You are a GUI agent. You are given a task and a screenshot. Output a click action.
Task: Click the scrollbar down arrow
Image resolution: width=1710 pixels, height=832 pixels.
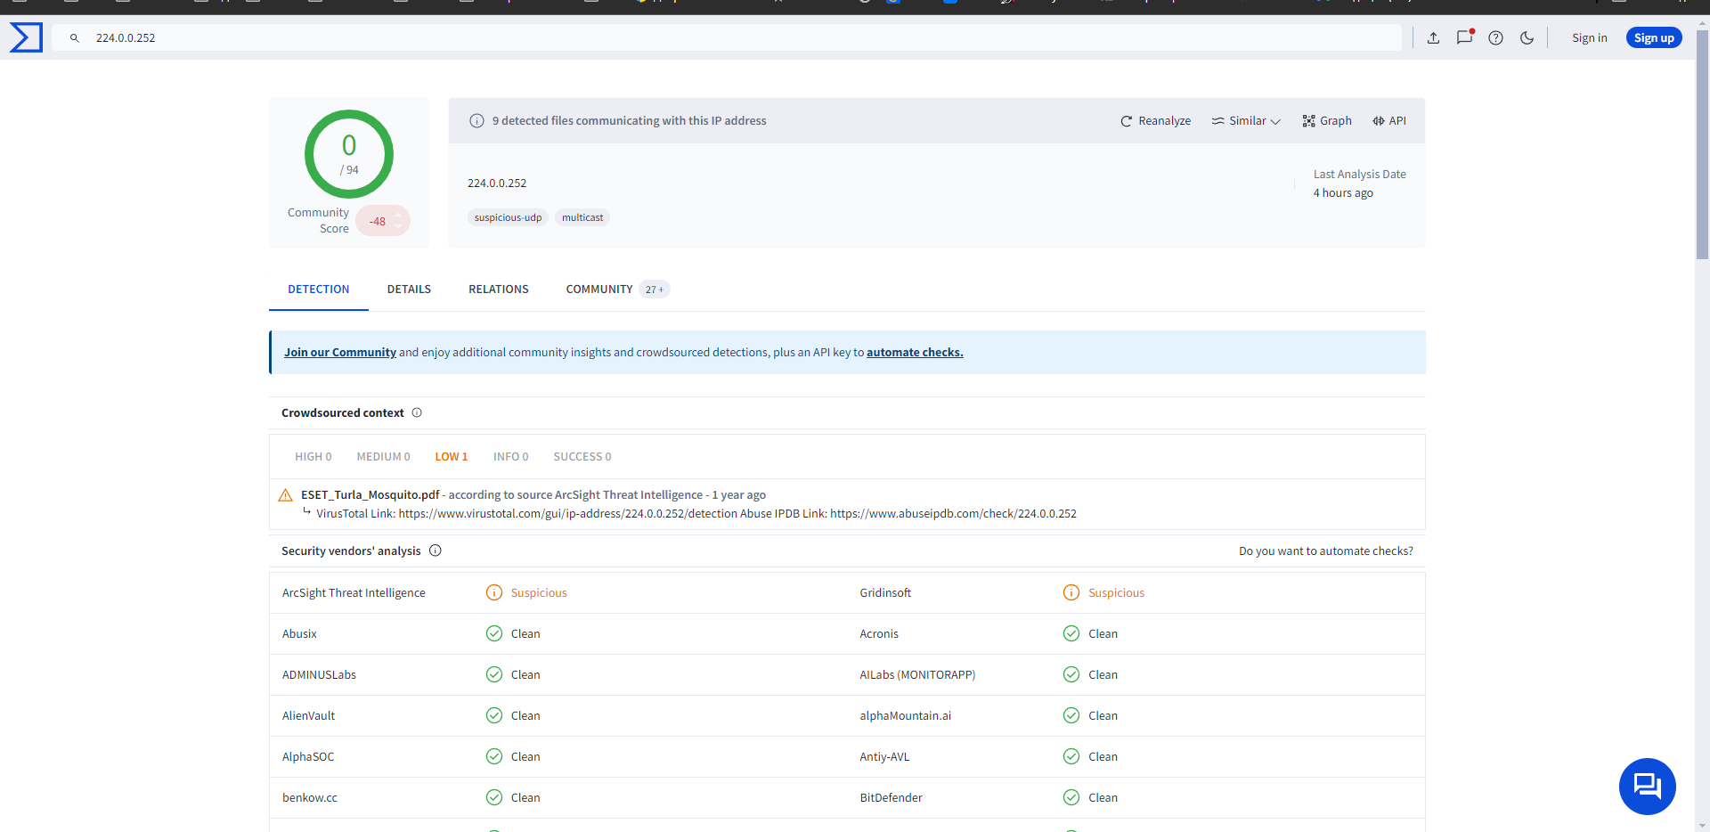(x=1702, y=825)
